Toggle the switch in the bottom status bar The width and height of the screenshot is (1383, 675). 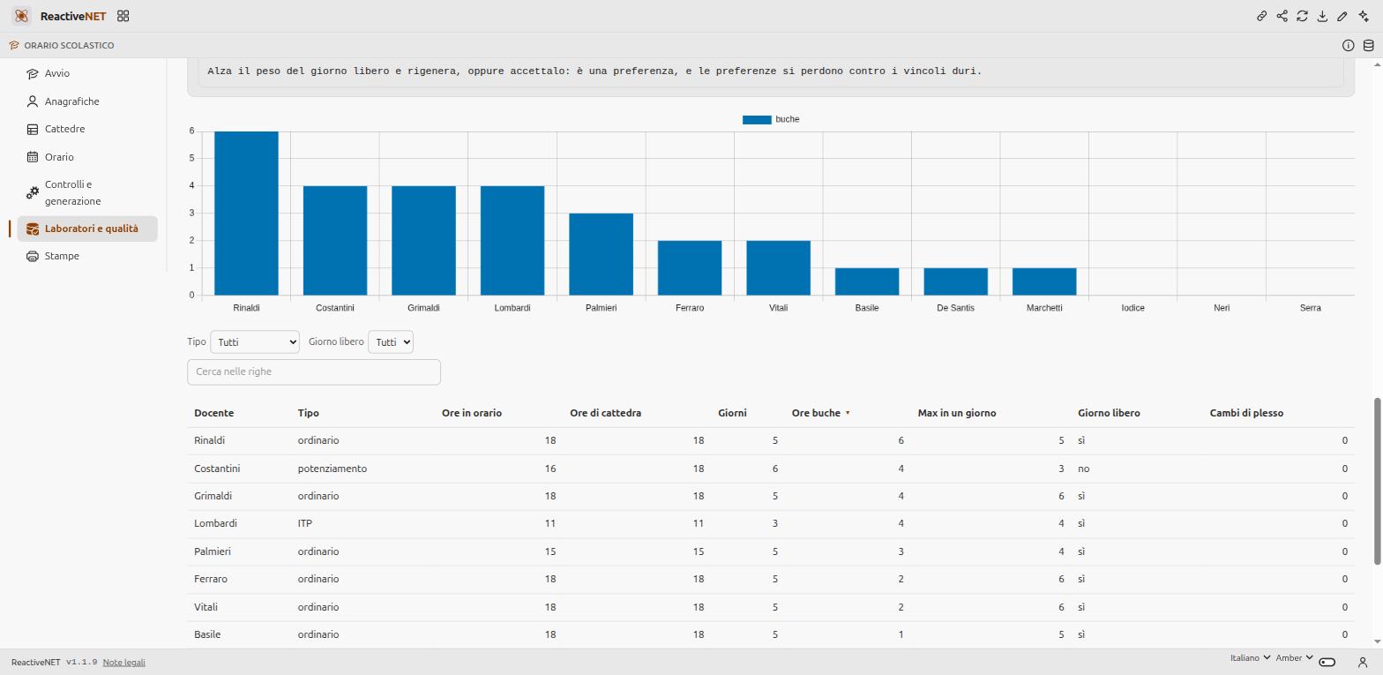1327,662
